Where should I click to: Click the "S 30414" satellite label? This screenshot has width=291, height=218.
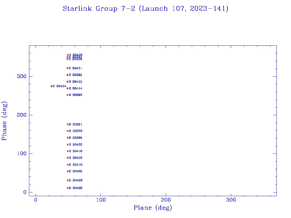(x=75, y=89)
